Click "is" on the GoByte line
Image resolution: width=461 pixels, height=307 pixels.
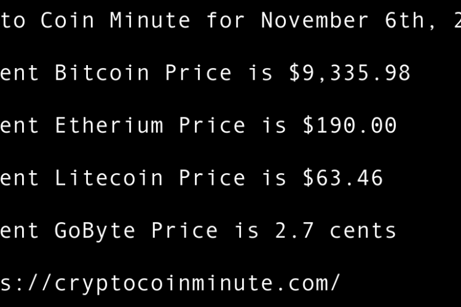(x=246, y=231)
